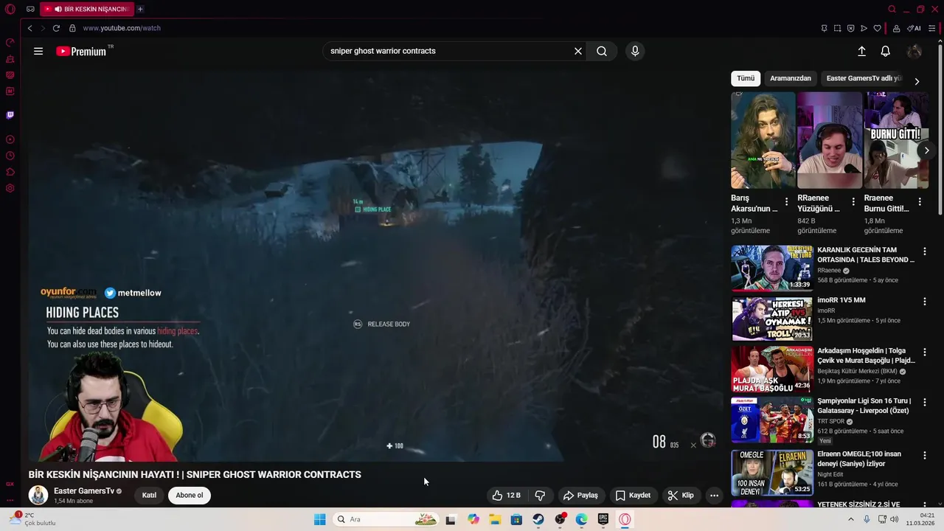Viewport: 944px width, 531px height.
Task: Open the Opera AI assistant button
Action: pyautogui.click(x=914, y=28)
